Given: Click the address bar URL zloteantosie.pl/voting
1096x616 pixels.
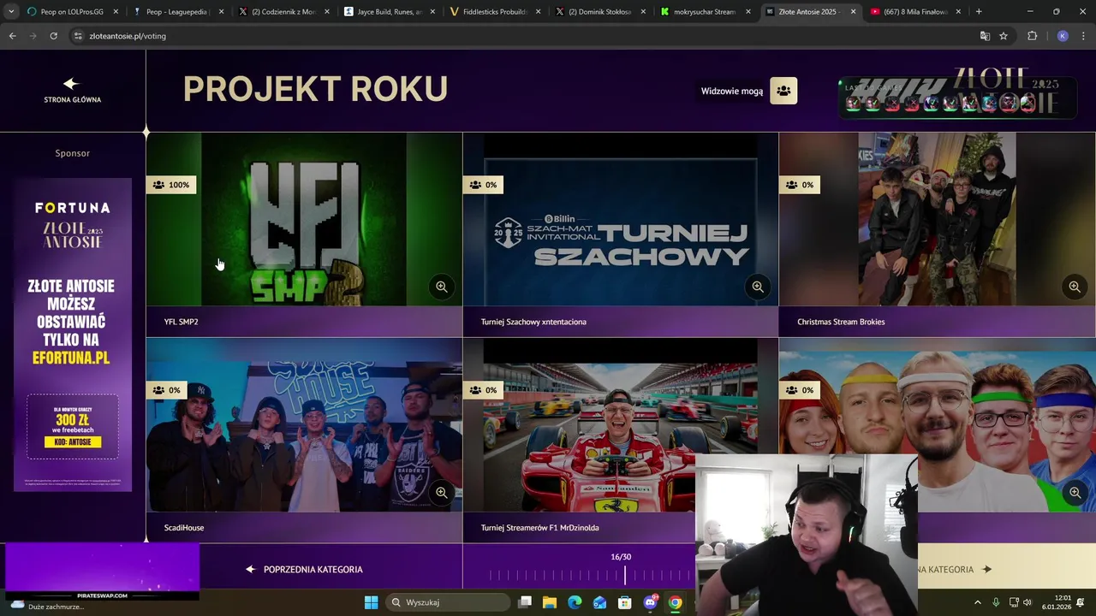Looking at the screenshot, I should click(x=128, y=36).
